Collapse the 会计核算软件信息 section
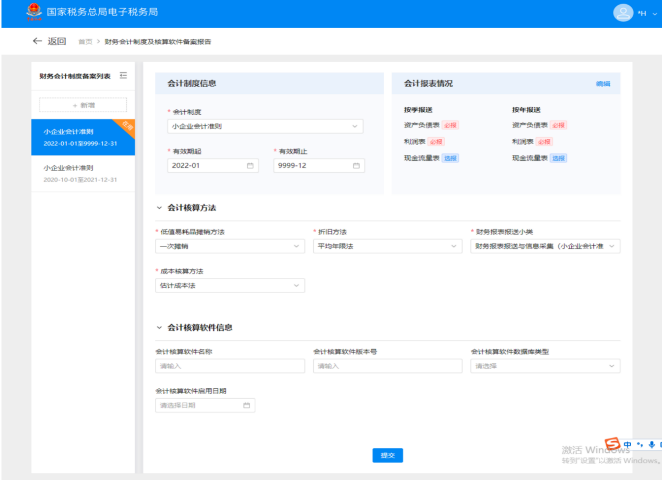Image resolution: width=662 pixels, height=480 pixels. tap(159, 328)
